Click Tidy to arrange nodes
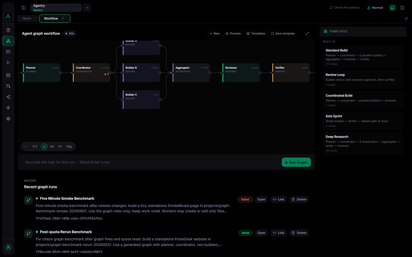The width and height of the screenshot is (412, 257). click(69, 147)
